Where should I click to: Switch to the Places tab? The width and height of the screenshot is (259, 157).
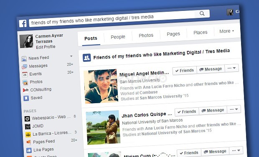point(201,32)
